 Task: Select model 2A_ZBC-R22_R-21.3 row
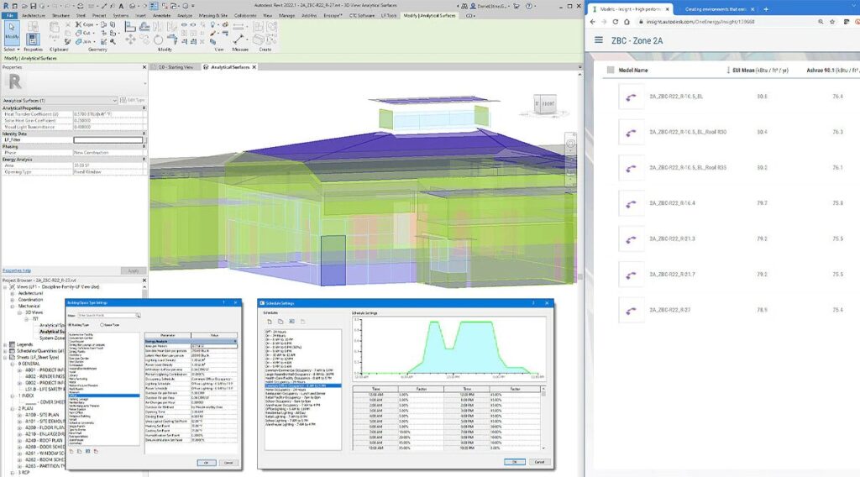click(730, 239)
